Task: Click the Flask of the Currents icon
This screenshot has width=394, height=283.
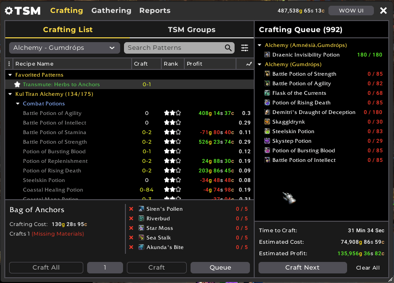Action: click(267, 93)
